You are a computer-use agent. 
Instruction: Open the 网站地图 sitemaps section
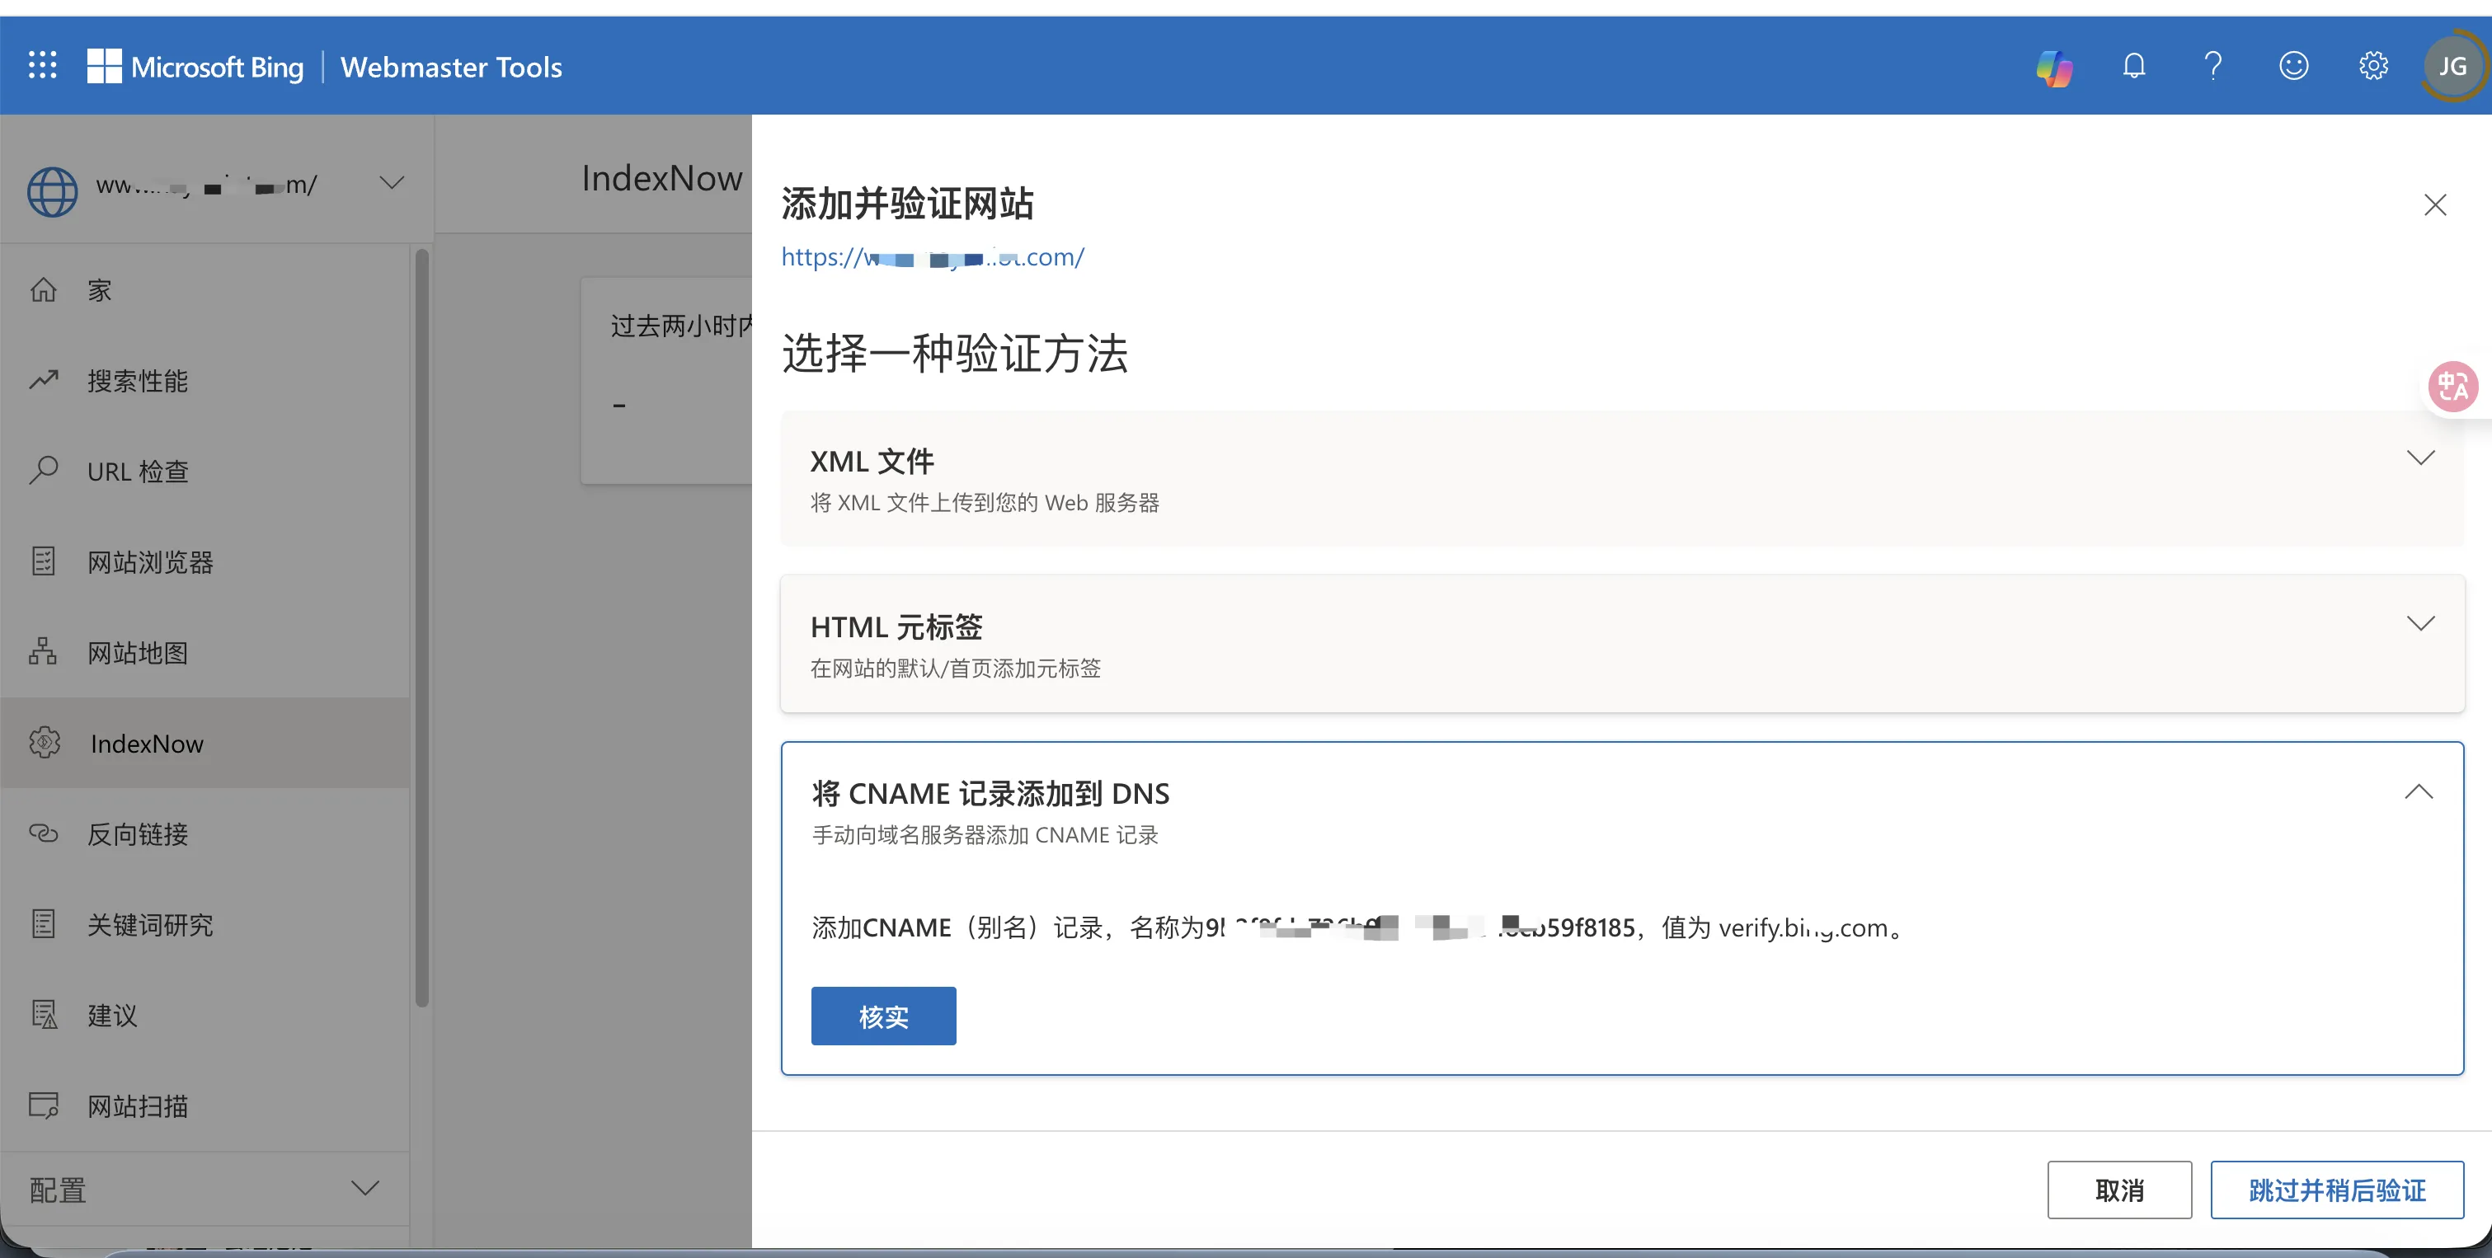tap(138, 652)
